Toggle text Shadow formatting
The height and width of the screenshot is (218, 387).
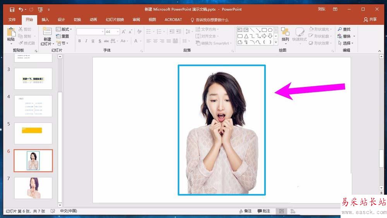click(x=100, y=41)
